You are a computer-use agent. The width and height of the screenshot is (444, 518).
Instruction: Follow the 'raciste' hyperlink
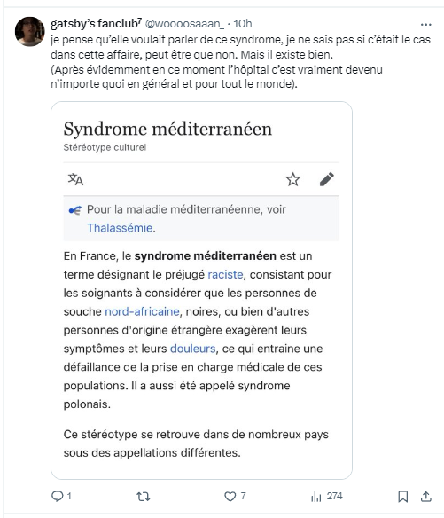point(225,275)
